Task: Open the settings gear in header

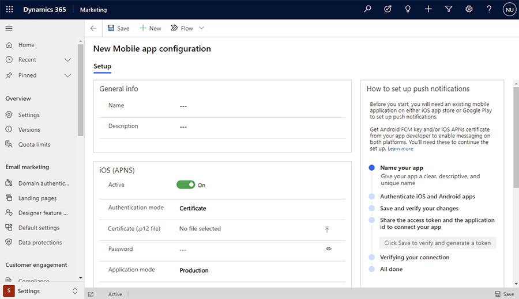Action: coord(469,9)
